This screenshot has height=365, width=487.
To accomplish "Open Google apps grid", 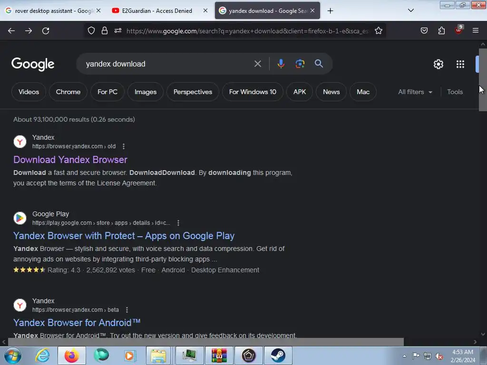I will tap(460, 64).
